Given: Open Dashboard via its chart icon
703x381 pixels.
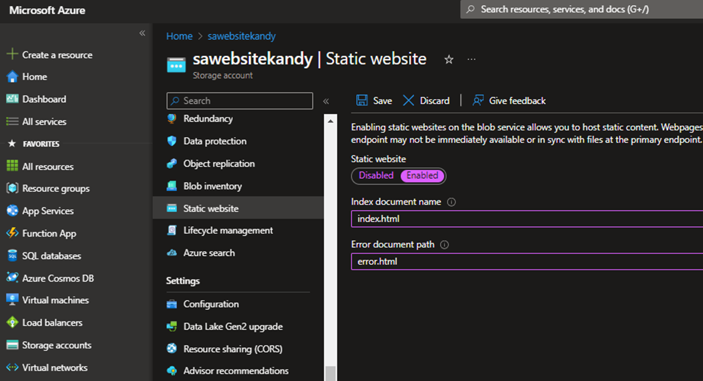Looking at the screenshot, I should [x=12, y=99].
